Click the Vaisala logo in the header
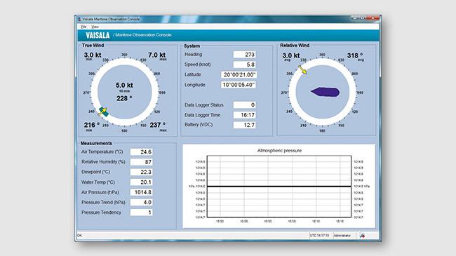This screenshot has width=456, height=256. tap(98, 36)
